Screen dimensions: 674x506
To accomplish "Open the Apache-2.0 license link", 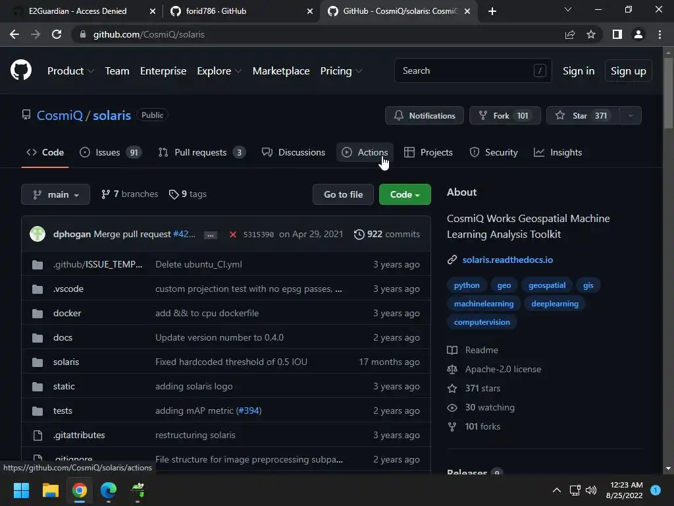I will [x=503, y=369].
